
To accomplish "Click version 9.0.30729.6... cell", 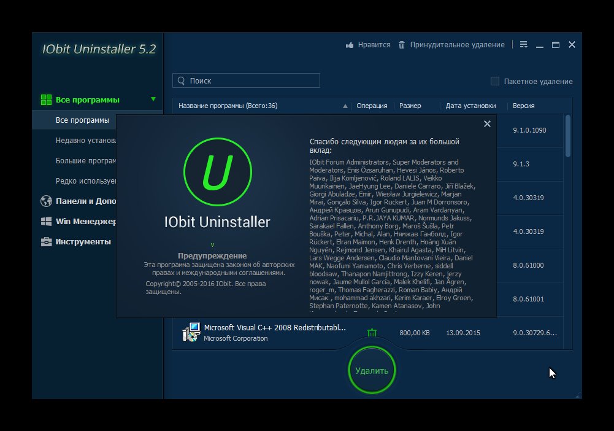I will pyautogui.click(x=535, y=333).
